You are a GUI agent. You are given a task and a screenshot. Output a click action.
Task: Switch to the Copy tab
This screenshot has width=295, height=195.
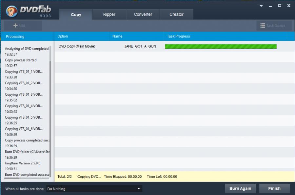[76, 14]
